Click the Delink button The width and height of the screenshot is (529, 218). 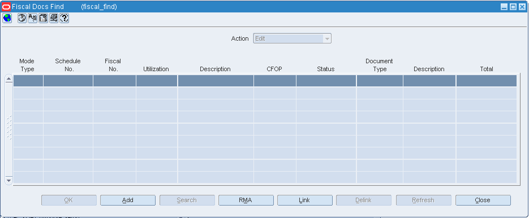(x=364, y=200)
